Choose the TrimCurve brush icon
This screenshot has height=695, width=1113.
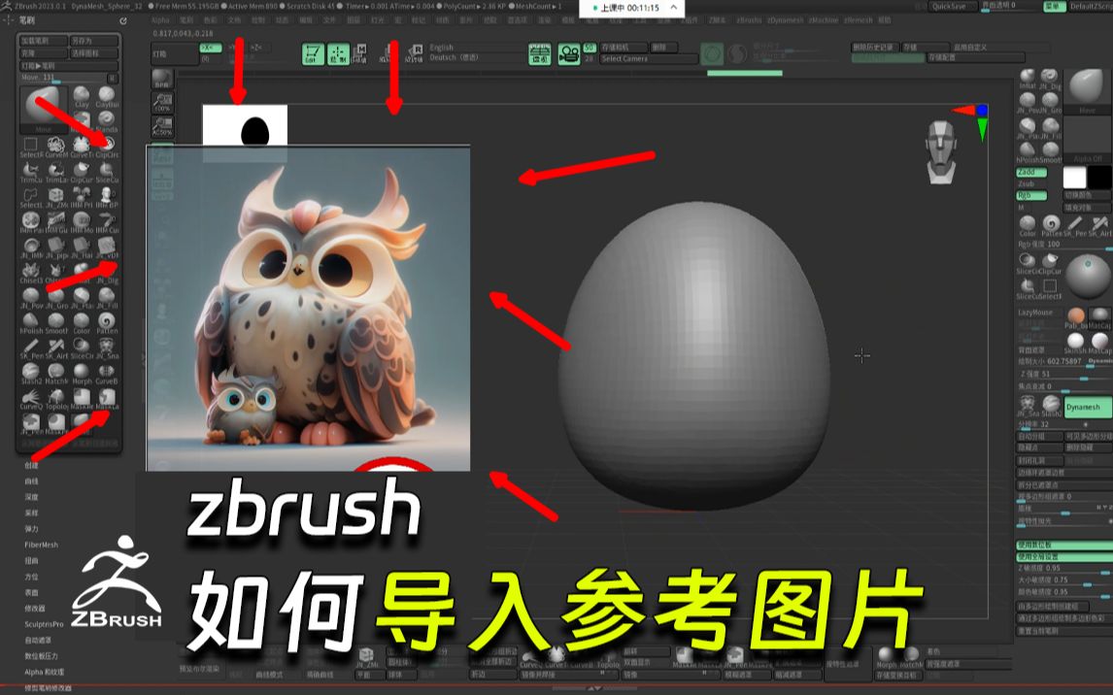30,171
